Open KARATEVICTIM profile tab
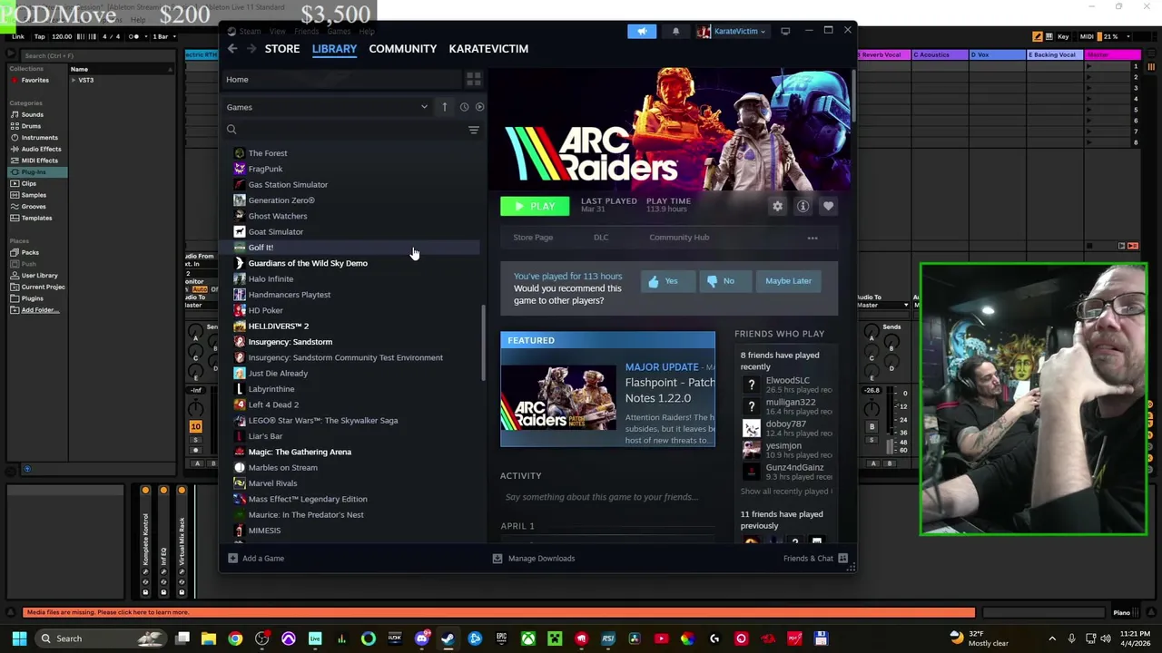This screenshot has height=653, width=1162. [488, 49]
